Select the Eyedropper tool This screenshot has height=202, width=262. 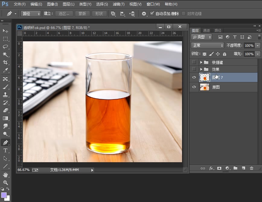pos(5,71)
